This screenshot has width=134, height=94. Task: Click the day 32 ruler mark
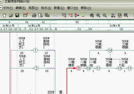43,22
